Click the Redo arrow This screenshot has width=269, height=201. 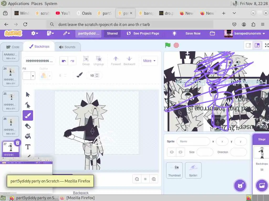click(72, 61)
